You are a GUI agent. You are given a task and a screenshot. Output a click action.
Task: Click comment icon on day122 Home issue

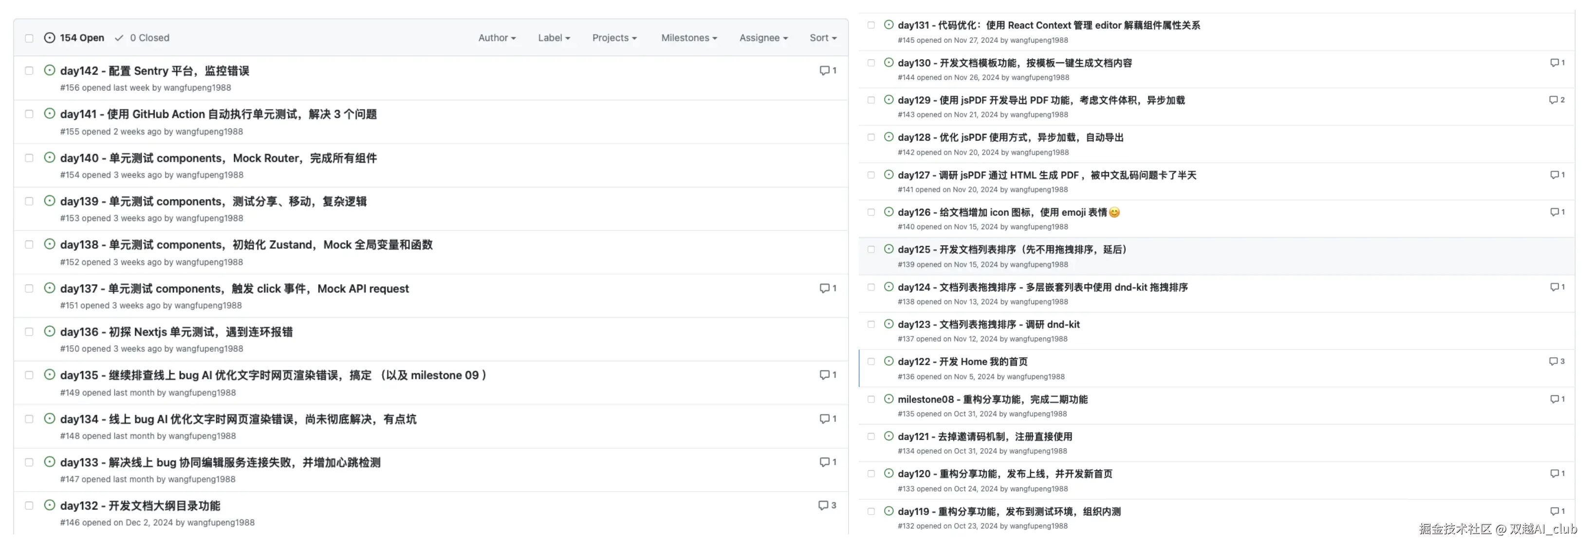pyautogui.click(x=1553, y=362)
